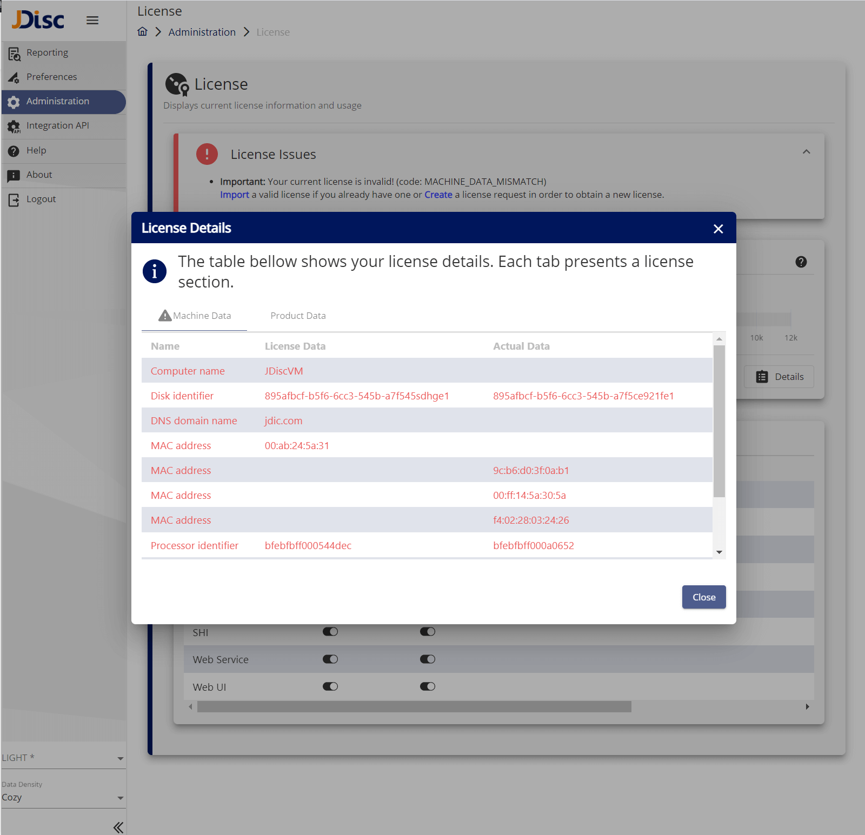Open Reporting from the sidebar
This screenshot has width=865, height=835.
47,52
